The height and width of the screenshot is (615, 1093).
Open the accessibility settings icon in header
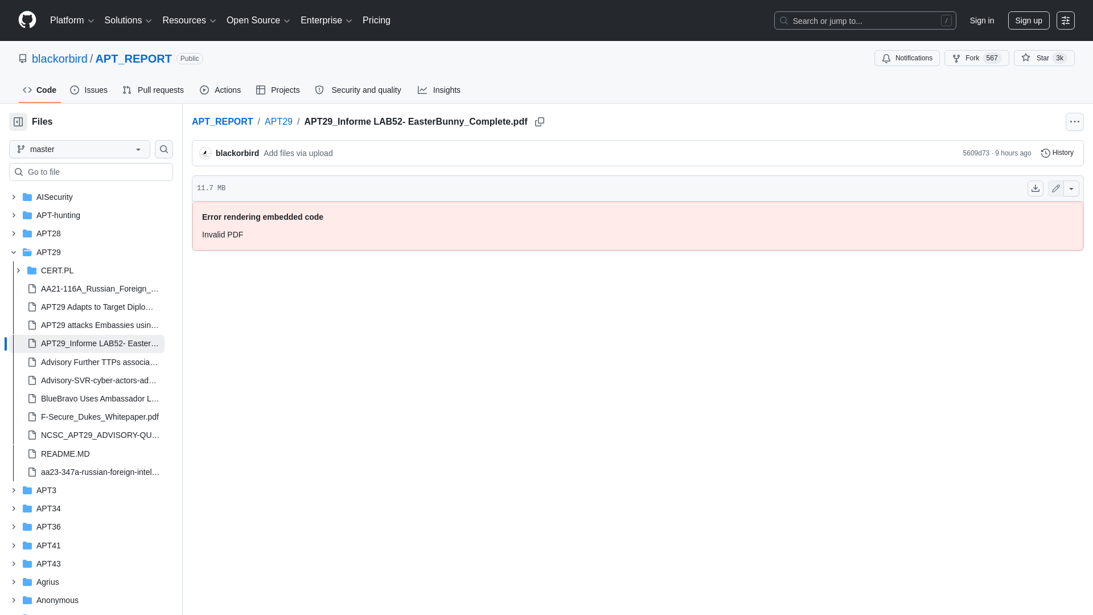(1066, 20)
